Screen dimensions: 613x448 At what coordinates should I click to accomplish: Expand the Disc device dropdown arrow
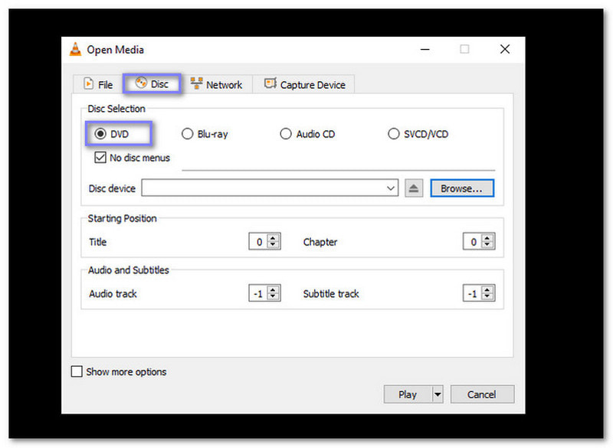click(391, 188)
